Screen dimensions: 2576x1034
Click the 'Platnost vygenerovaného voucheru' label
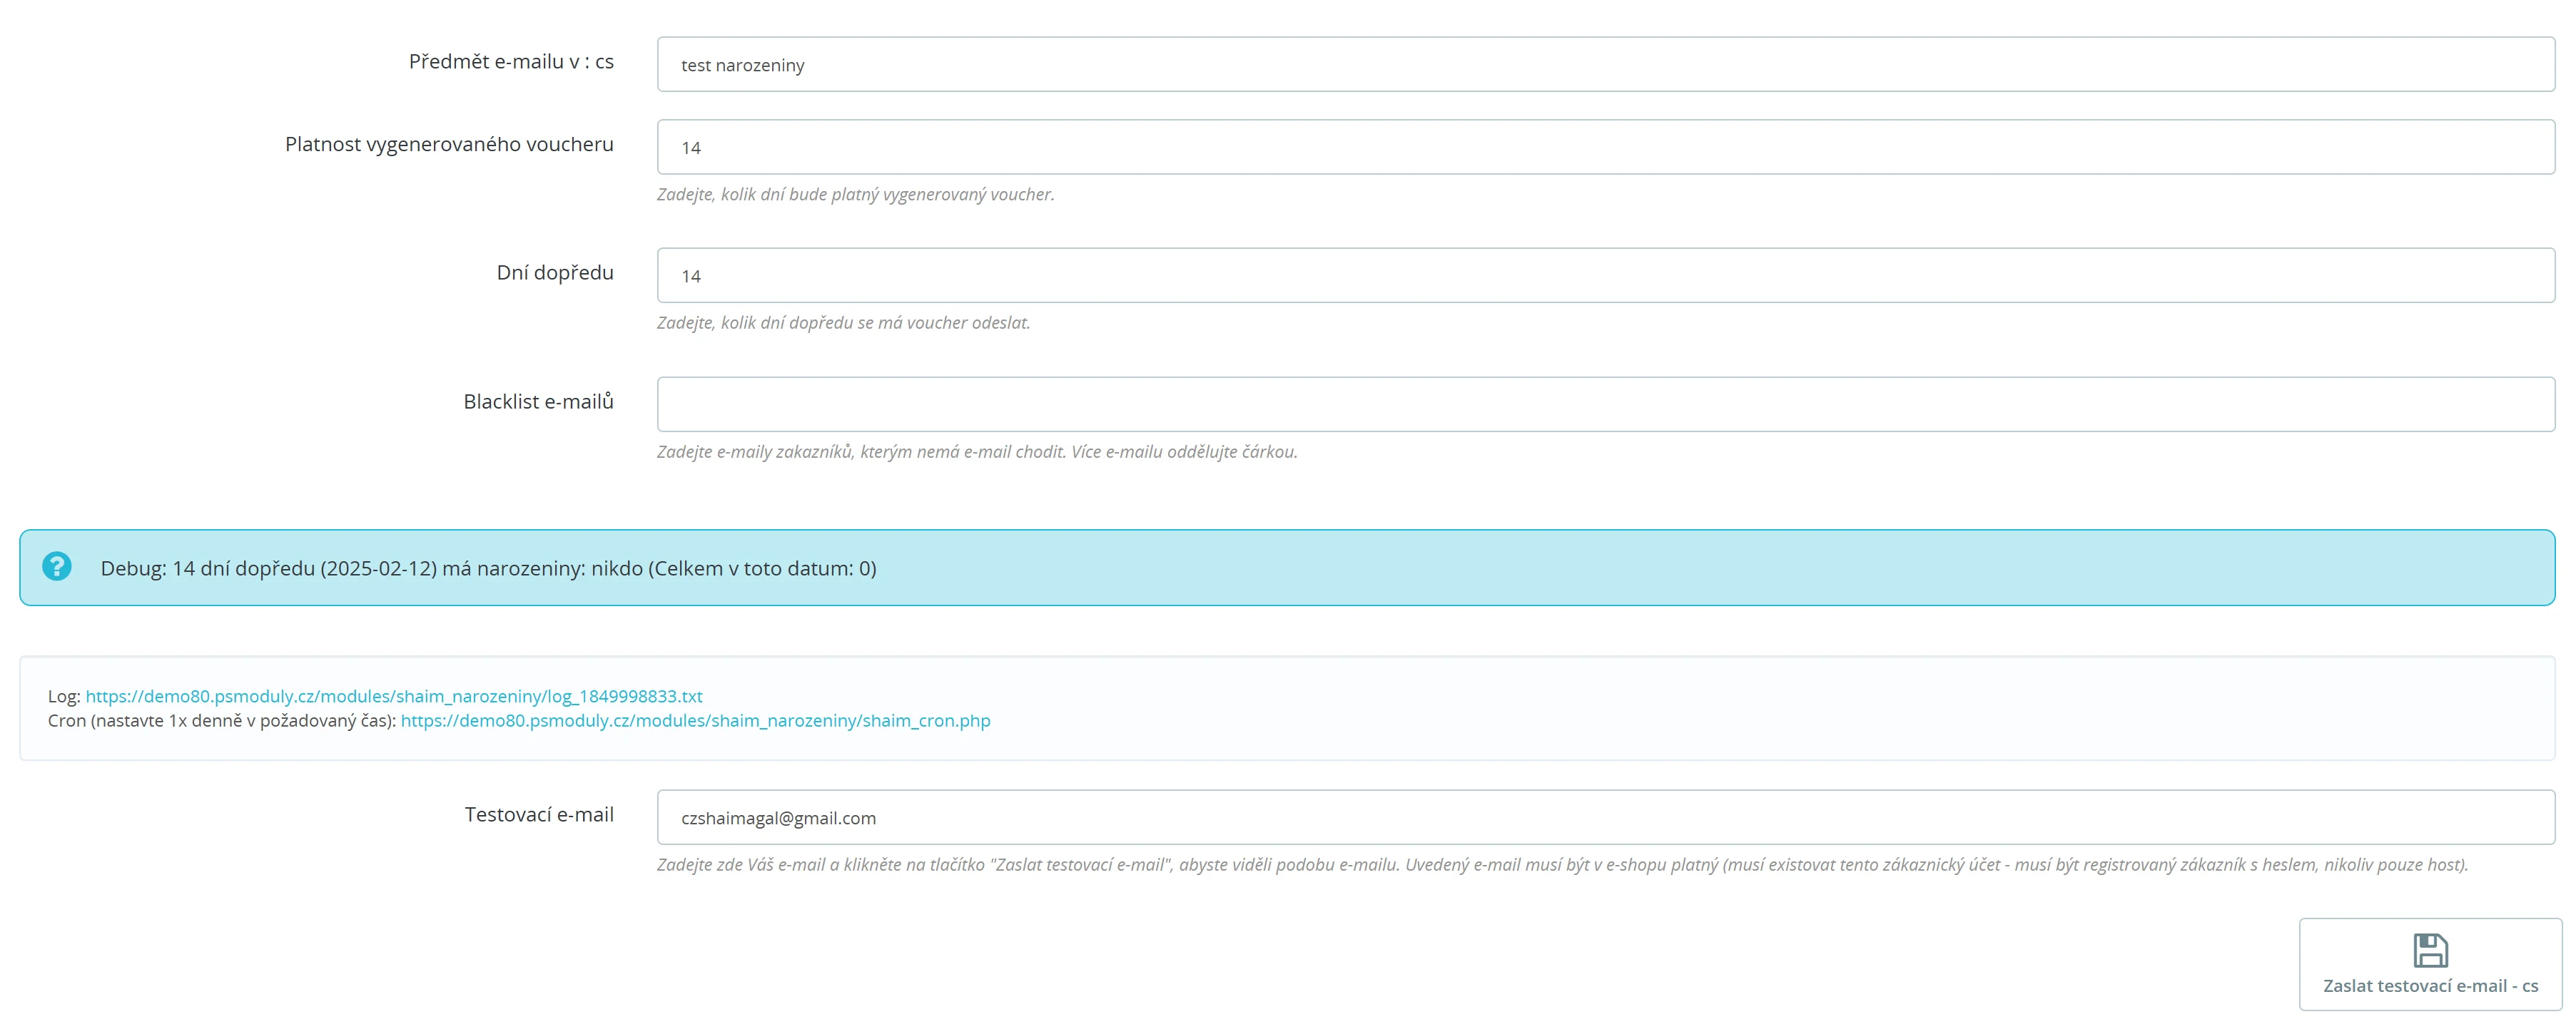(449, 145)
